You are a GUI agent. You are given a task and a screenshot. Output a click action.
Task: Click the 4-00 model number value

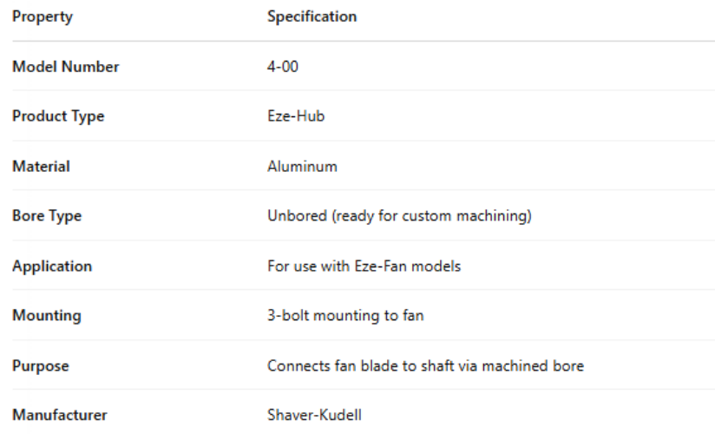tap(282, 67)
